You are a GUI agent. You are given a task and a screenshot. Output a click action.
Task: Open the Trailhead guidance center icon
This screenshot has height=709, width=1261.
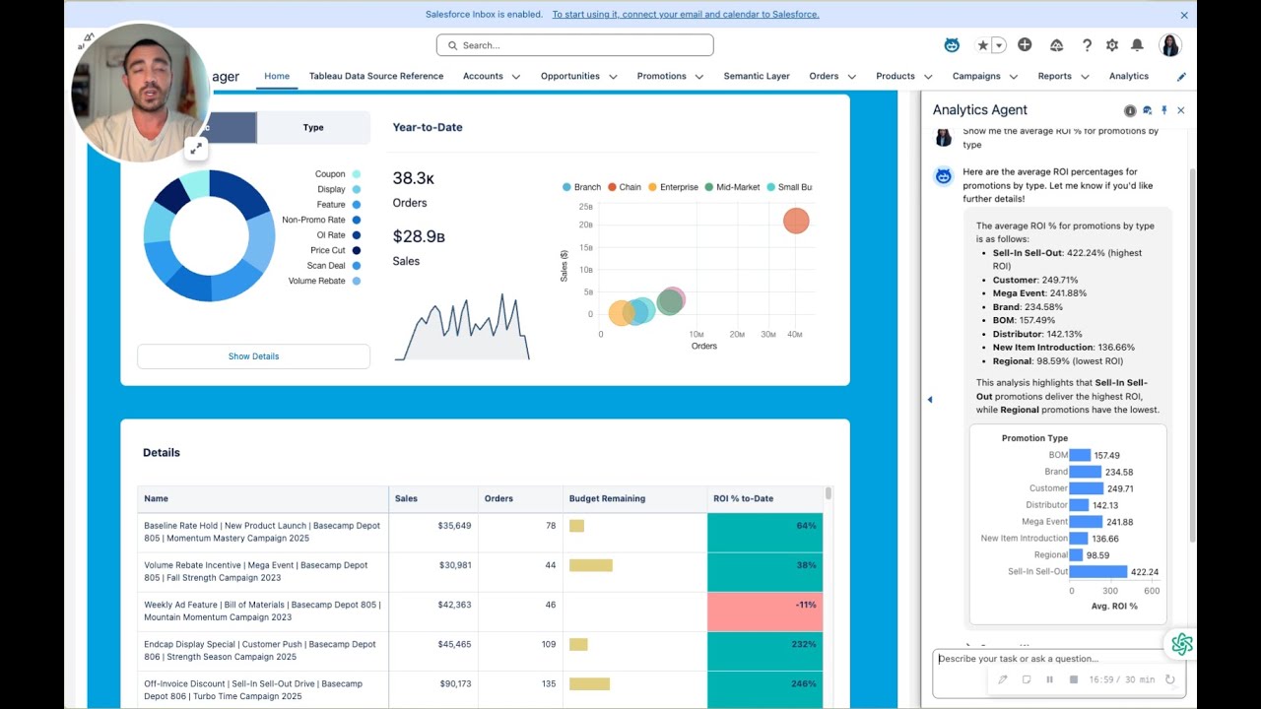click(x=1056, y=45)
